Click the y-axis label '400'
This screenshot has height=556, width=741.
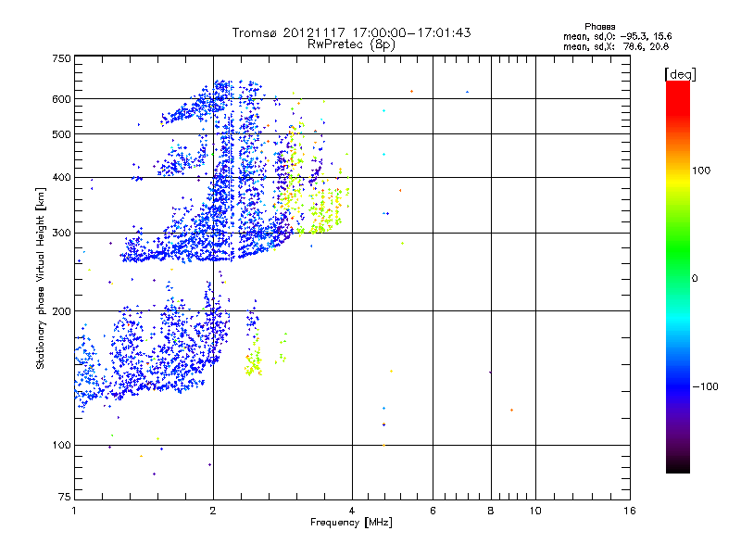coord(62,178)
